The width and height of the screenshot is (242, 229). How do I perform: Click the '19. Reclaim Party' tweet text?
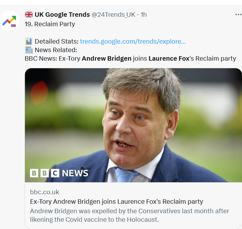coord(50,24)
